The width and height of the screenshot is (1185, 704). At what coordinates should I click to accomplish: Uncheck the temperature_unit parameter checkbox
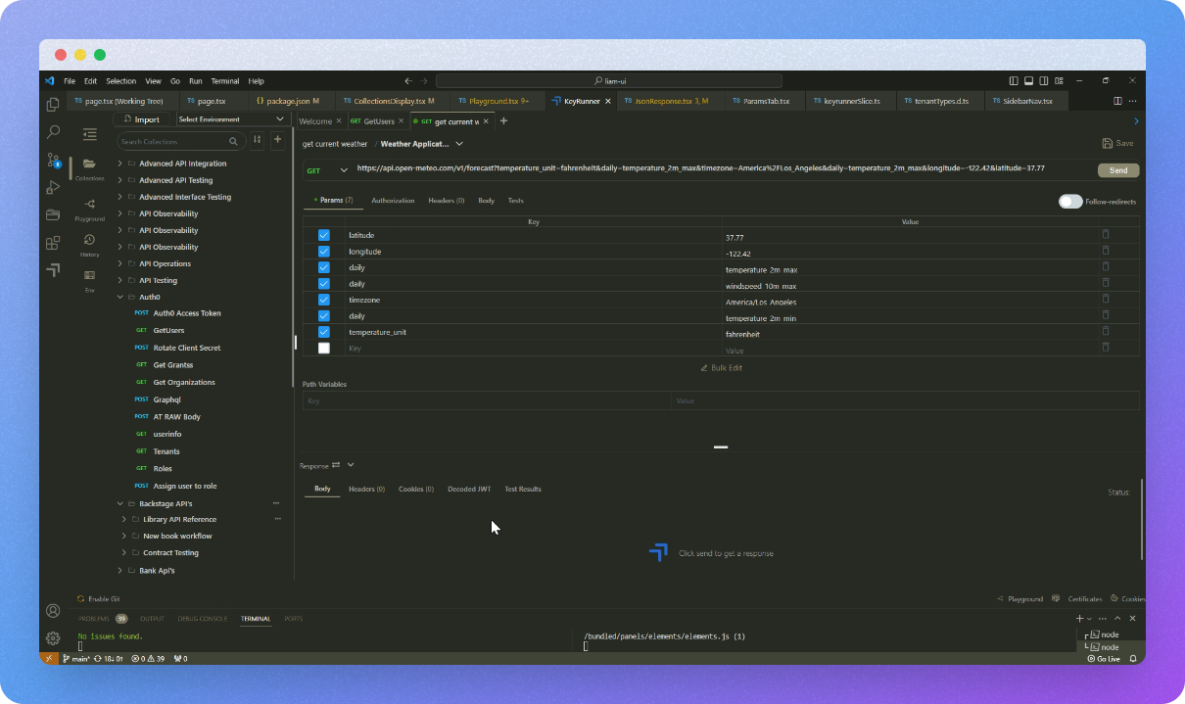[324, 332]
